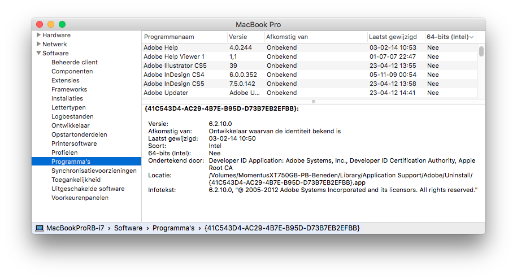
Task: Select the Adobe Help Viewer 1 row
Action: pyautogui.click(x=309, y=56)
